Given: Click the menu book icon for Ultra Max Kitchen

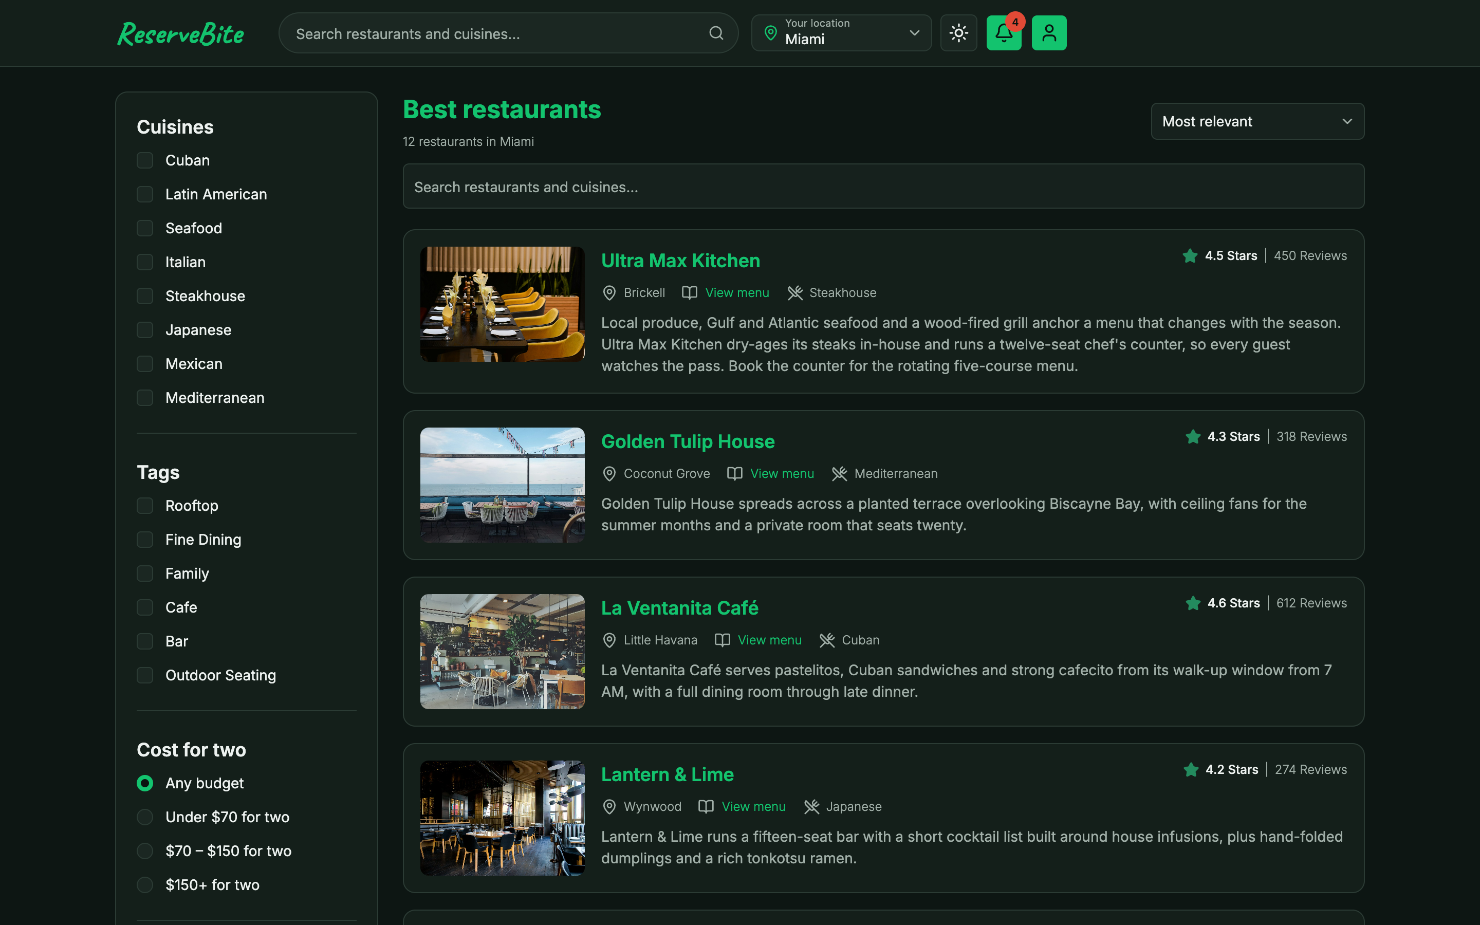Looking at the screenshot, I should pos(689,293).
